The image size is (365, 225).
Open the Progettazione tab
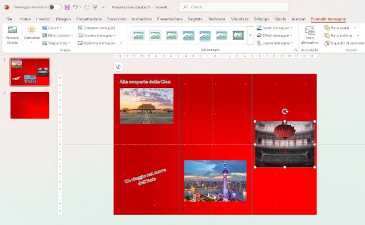pyautogui.click(x=89, y=19)
